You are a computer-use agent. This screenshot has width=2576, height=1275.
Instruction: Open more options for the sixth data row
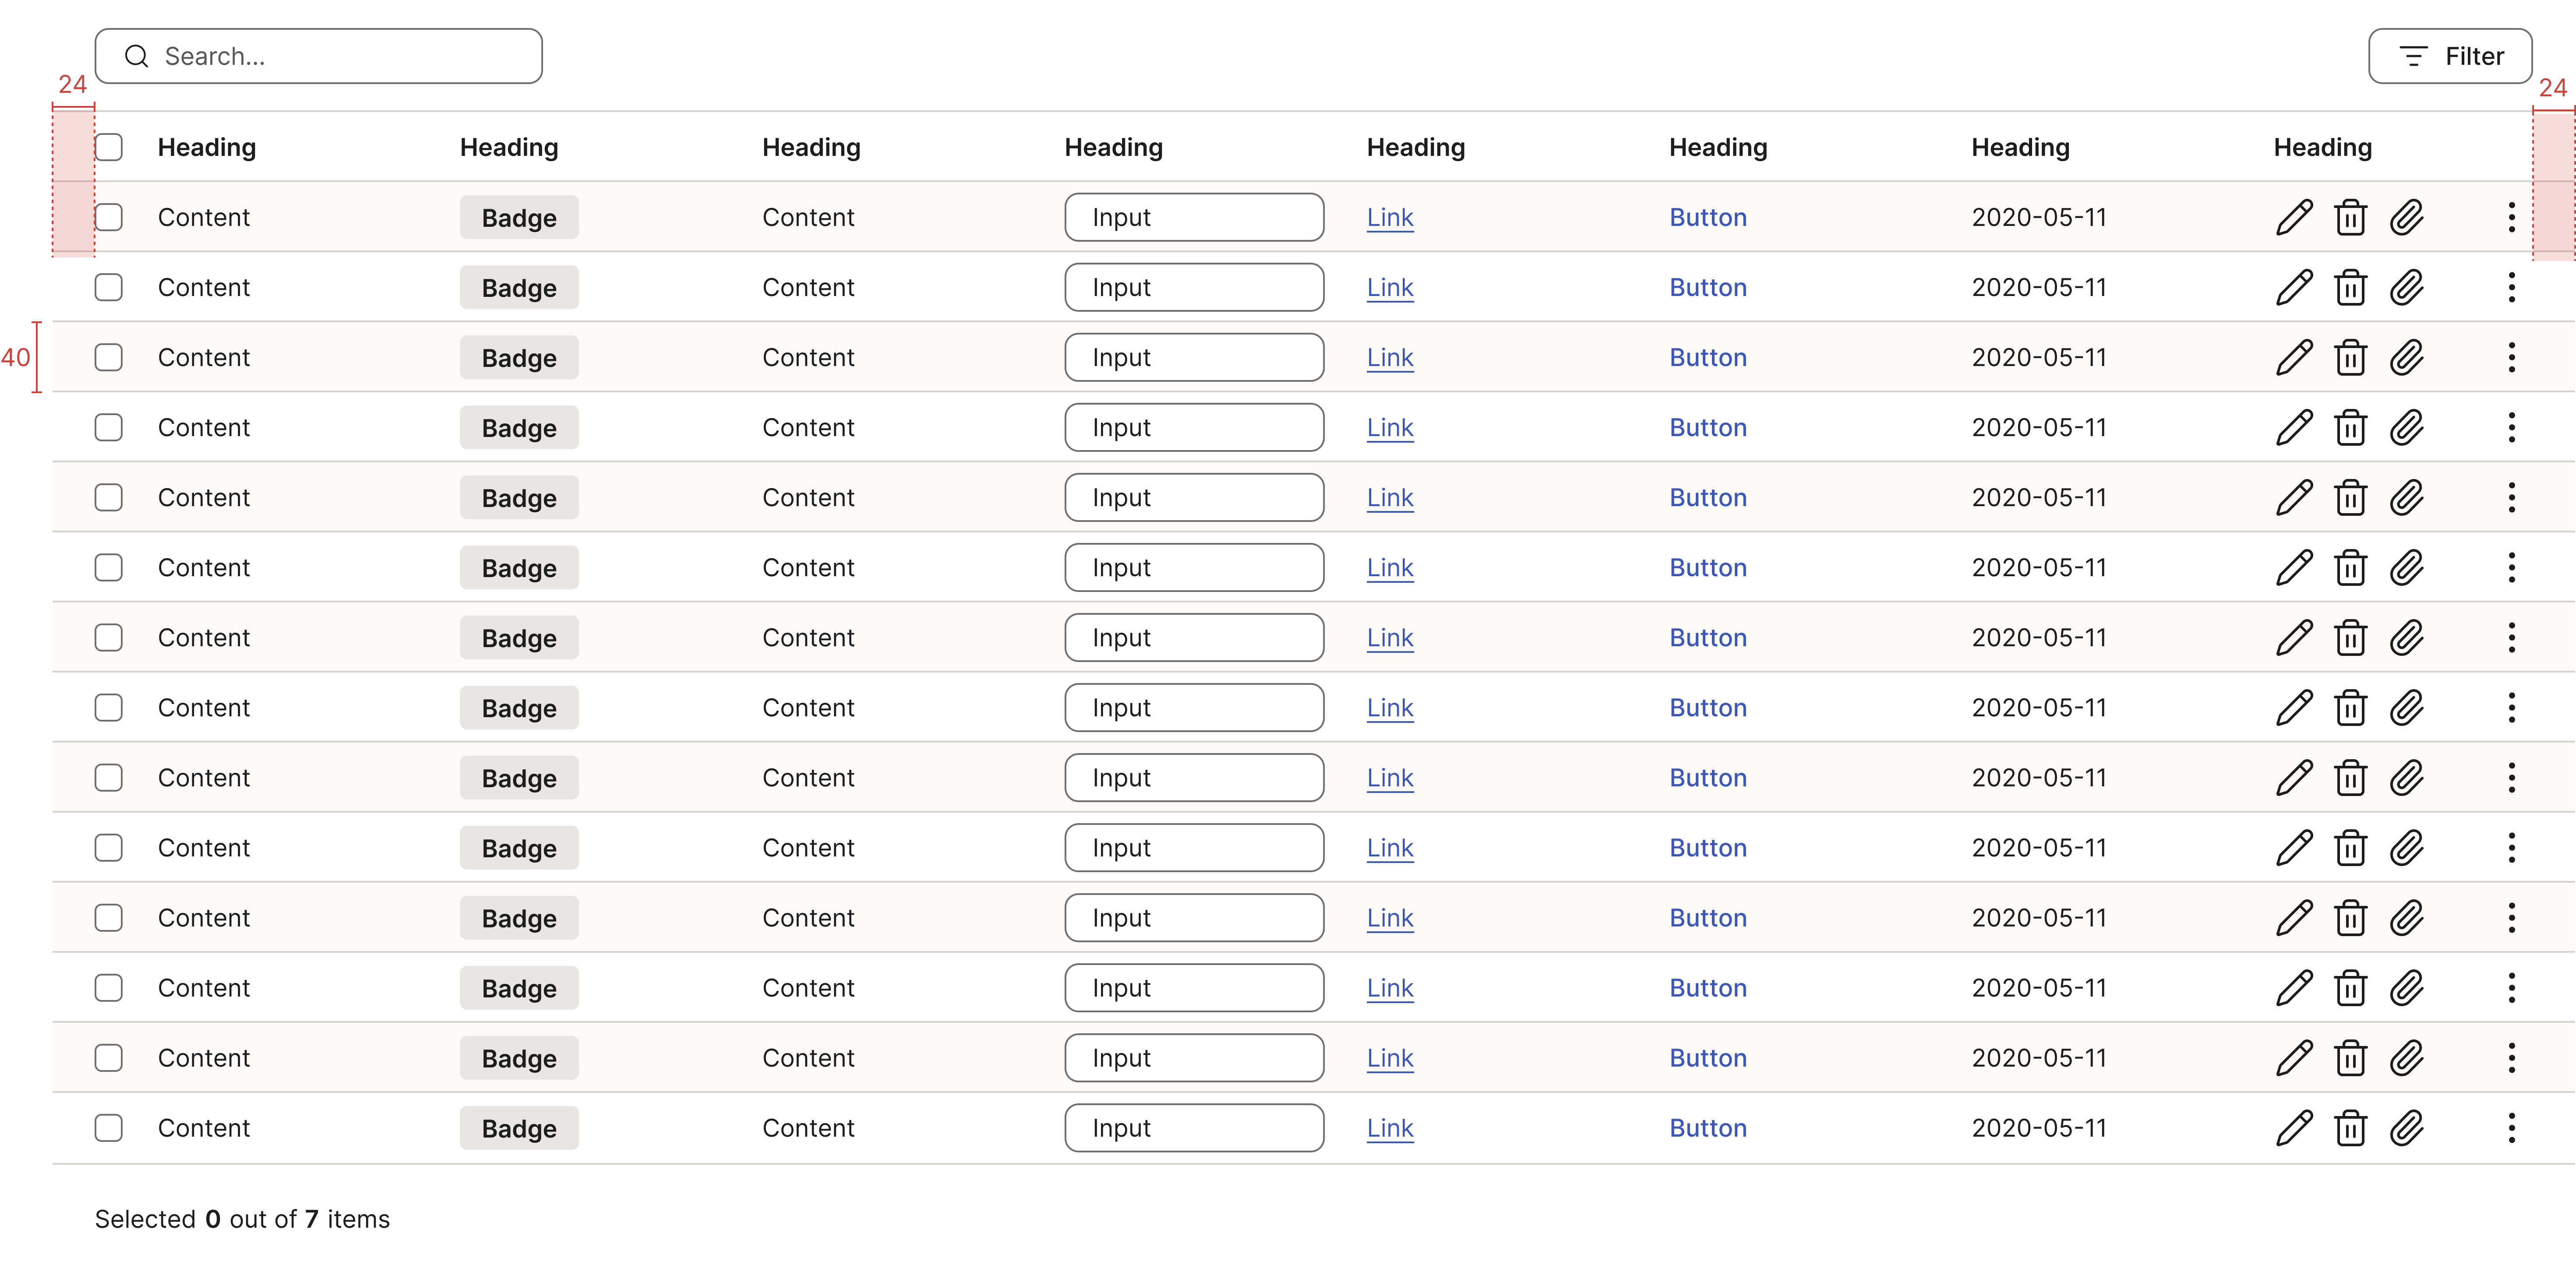pos(2511,567)
